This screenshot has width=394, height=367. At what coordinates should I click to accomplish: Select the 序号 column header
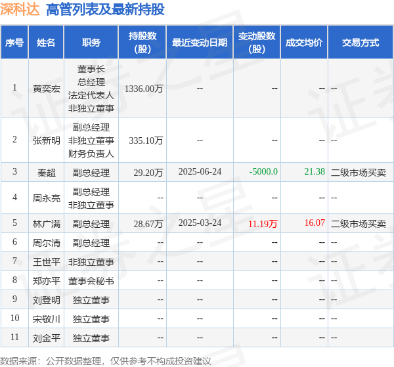(14, 43)
